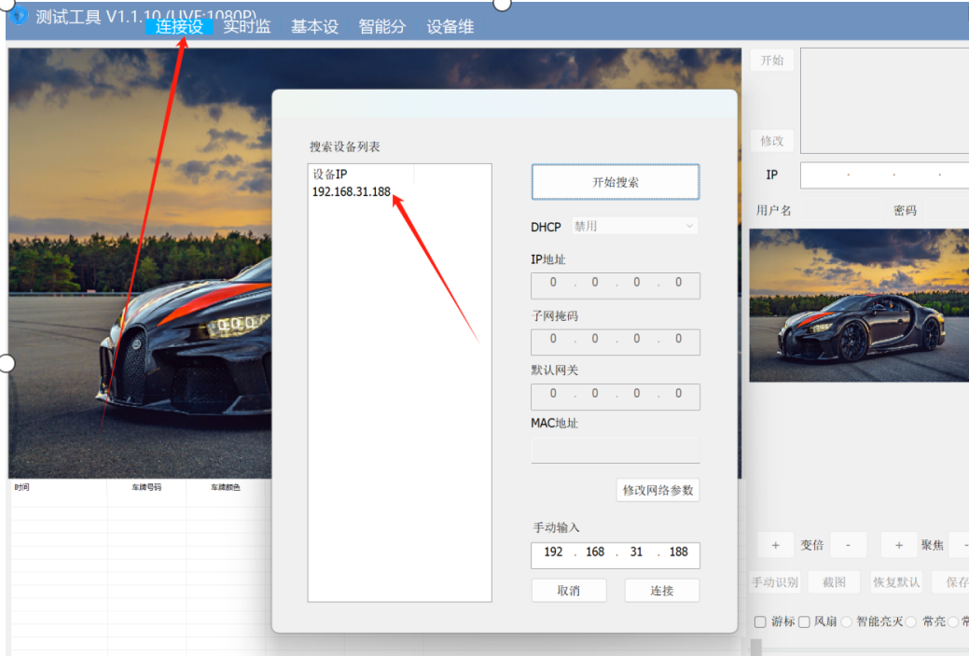
Task: Select device 192.168.31.188 in the search list
Action: (351, 191)
